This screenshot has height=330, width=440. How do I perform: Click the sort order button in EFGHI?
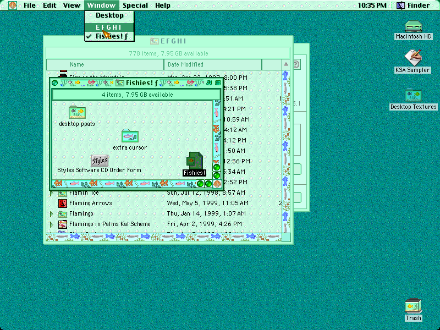click(286, 64)
